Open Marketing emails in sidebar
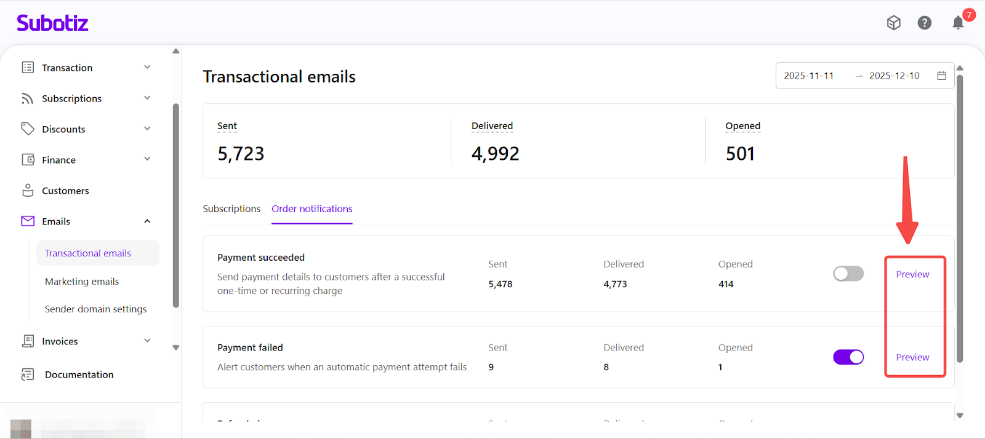Viewport: 985px width, 439px height. 82,282
